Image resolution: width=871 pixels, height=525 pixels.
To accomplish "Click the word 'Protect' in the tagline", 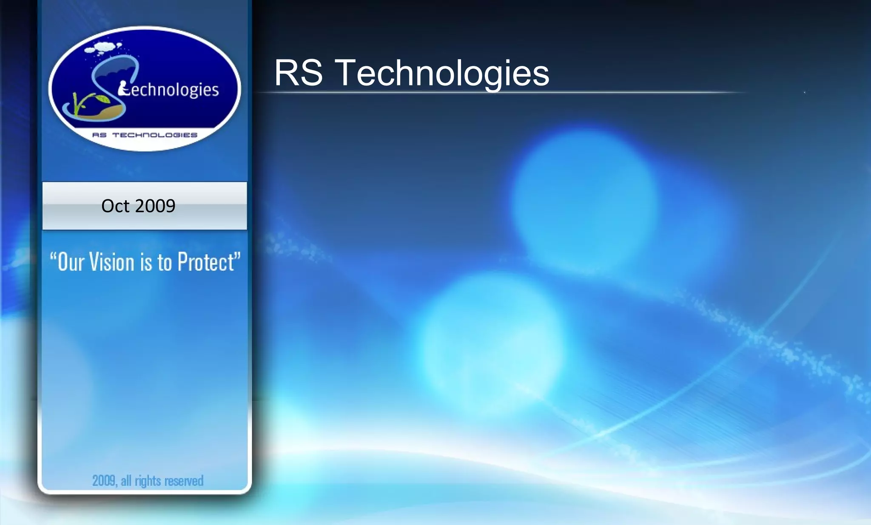I will (x=206, y=262).
